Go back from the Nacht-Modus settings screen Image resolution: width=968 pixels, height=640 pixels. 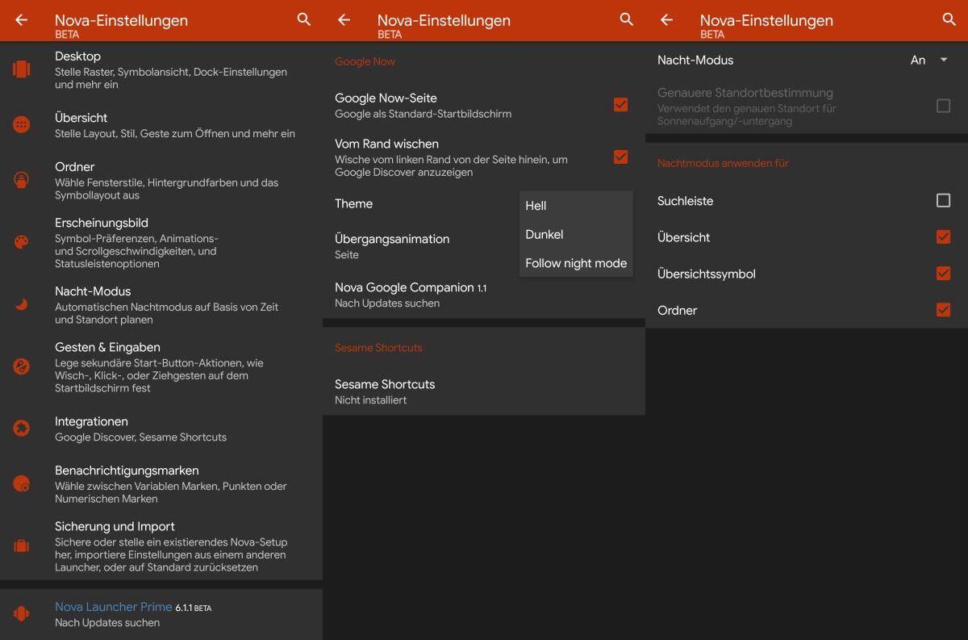pyautogui.click(x=667, y=20)
